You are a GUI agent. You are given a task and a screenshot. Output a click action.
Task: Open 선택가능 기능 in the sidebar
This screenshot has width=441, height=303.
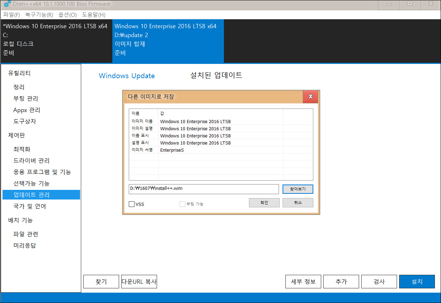[x=31, y=183]
